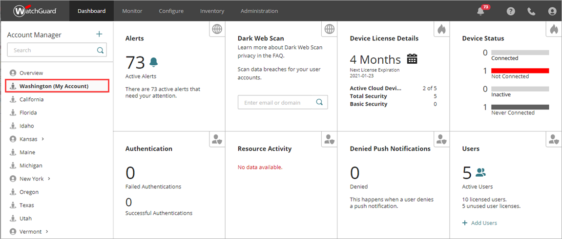Click the California account icon

(x=13, y=99)
